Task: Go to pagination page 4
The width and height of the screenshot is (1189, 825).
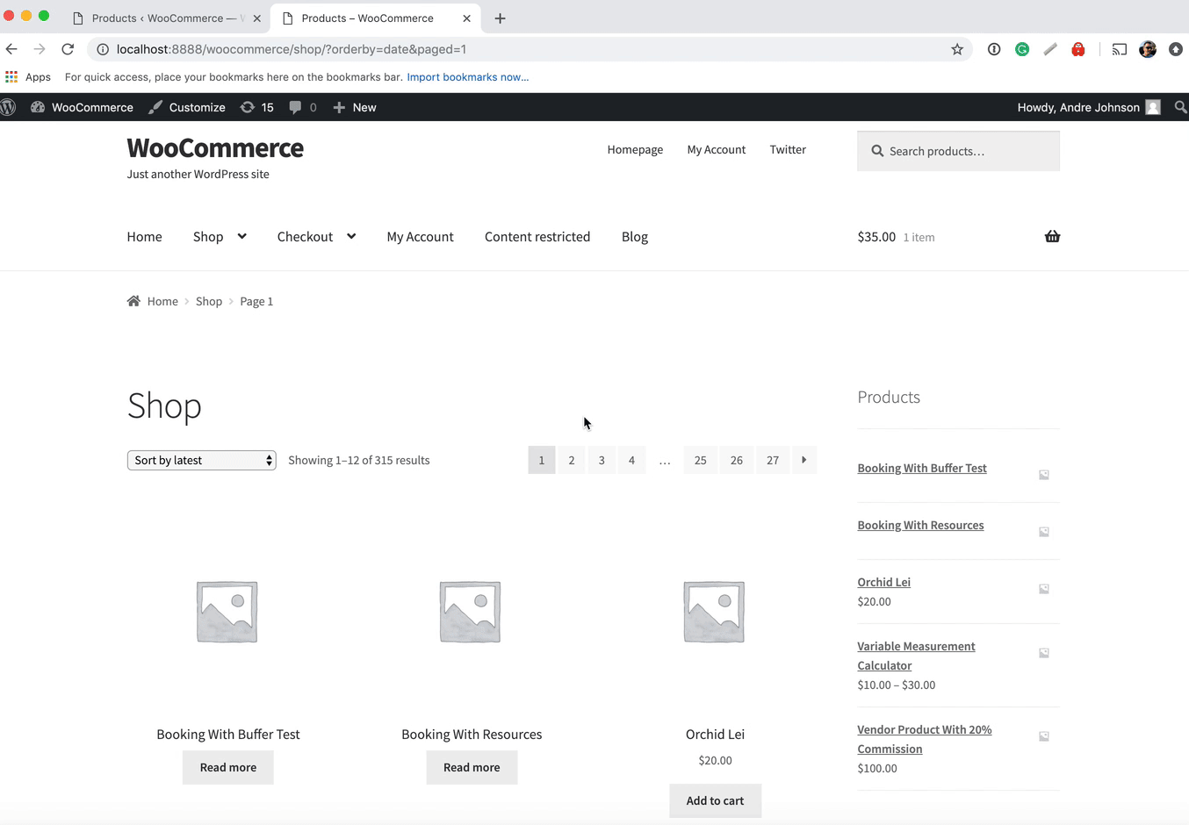Action: (x=631, y=460)
